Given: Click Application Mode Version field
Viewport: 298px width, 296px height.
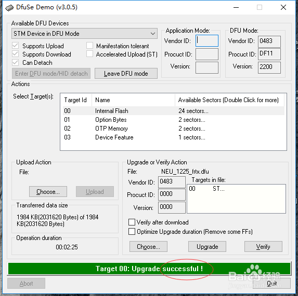Looking at the screenshot, I should pos(207,67).
